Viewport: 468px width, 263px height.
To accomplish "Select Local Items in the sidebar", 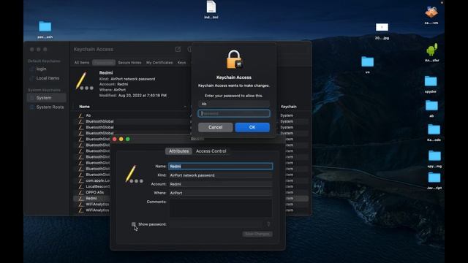I will [48, 78].
